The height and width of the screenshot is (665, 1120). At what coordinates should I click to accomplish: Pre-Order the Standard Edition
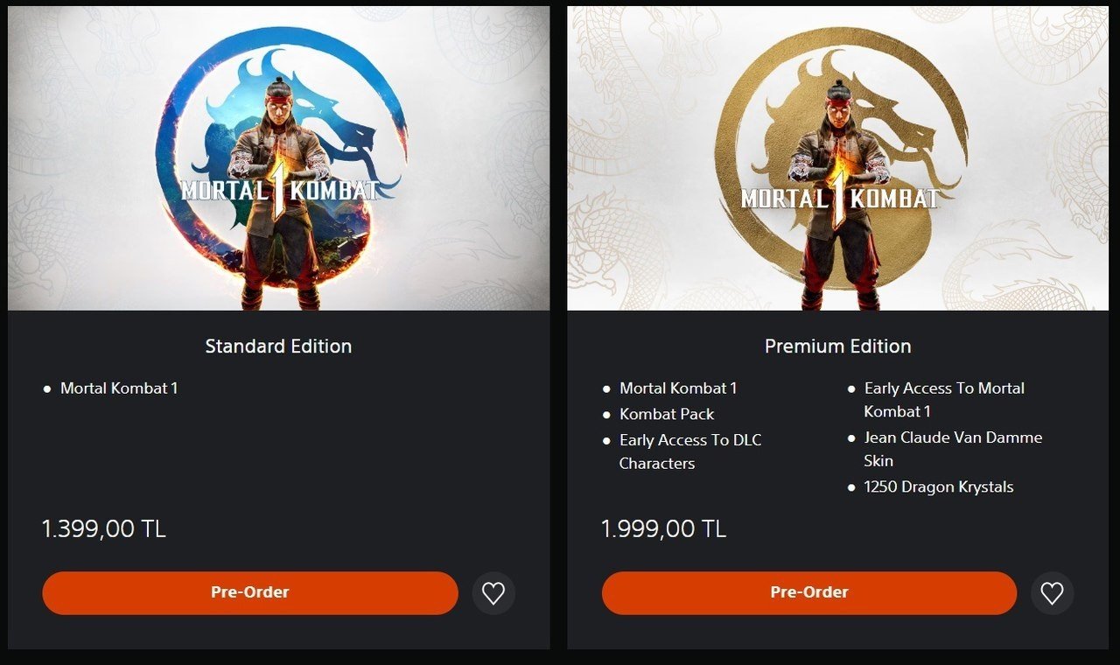pyautogui.click(x=250, y=592)
